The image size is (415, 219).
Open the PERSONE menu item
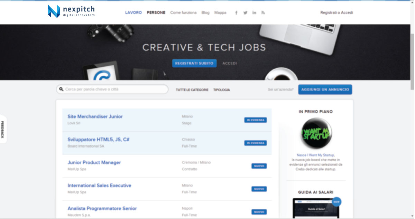pyautogui.click(x=156, y=12)
